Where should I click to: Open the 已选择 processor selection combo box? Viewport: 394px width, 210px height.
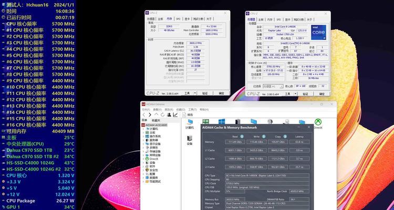(x=273, y=86)
